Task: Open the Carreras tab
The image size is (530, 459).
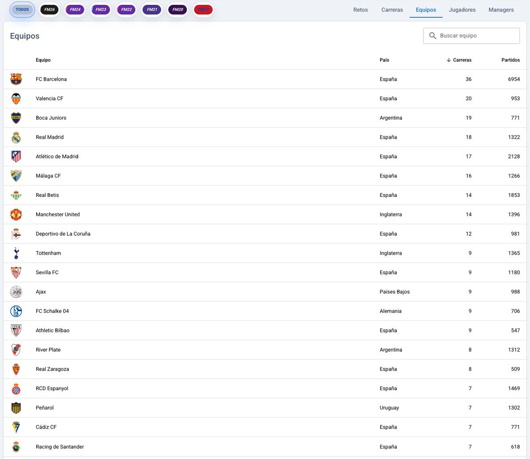Action: click(392, 10)
